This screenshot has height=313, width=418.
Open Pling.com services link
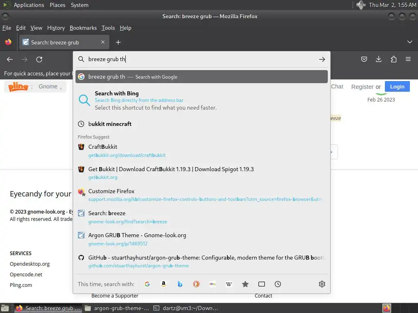(21, 285)
